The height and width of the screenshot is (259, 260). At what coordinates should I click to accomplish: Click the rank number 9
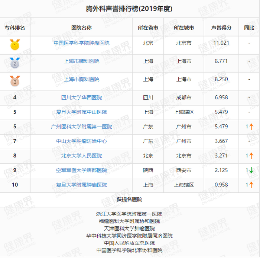[15, 170]
